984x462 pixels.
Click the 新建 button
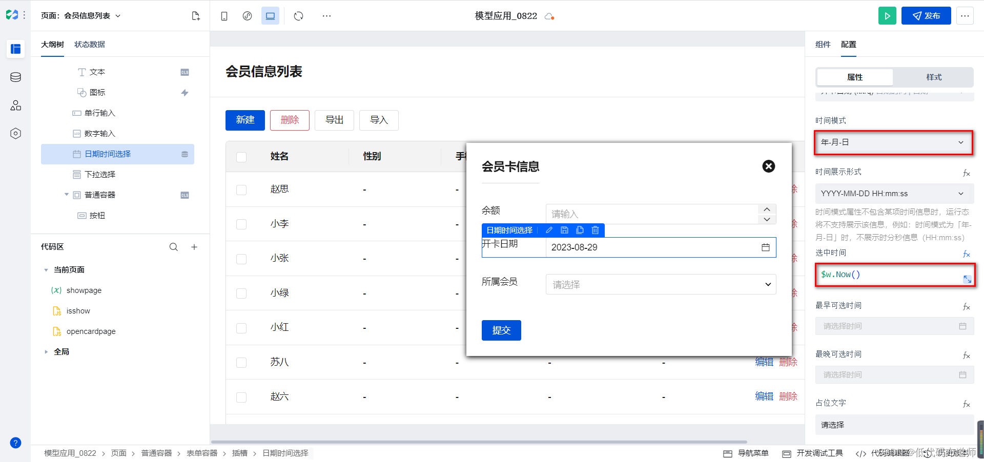click(245, 120)
